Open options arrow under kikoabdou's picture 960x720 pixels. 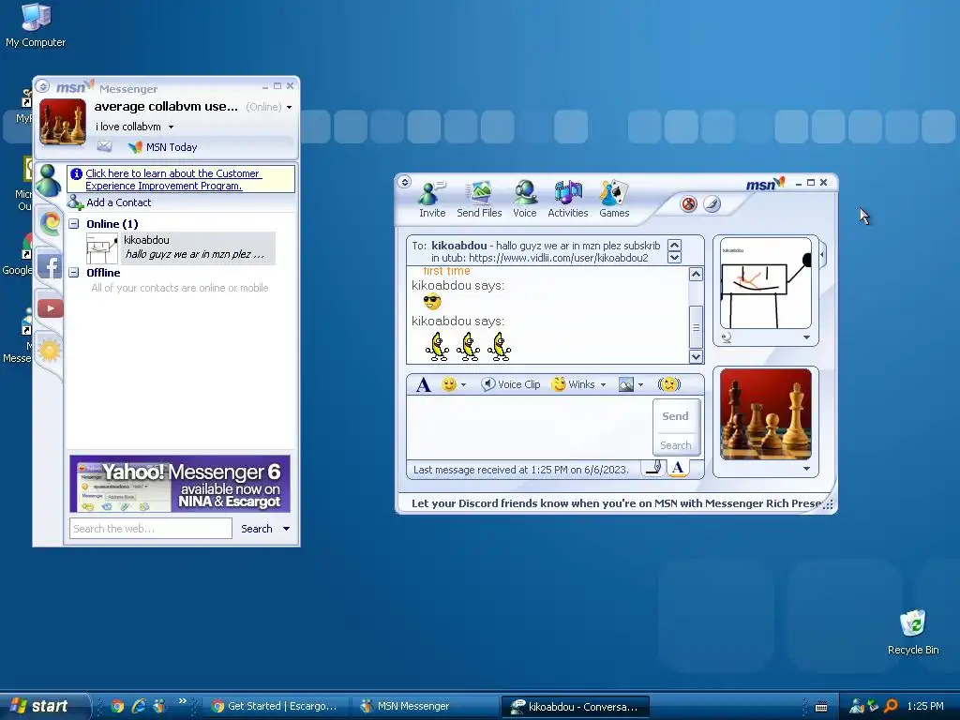(x=806, y=337)
